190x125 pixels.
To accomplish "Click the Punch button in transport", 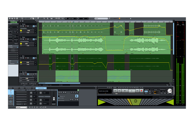I will 146,93.
